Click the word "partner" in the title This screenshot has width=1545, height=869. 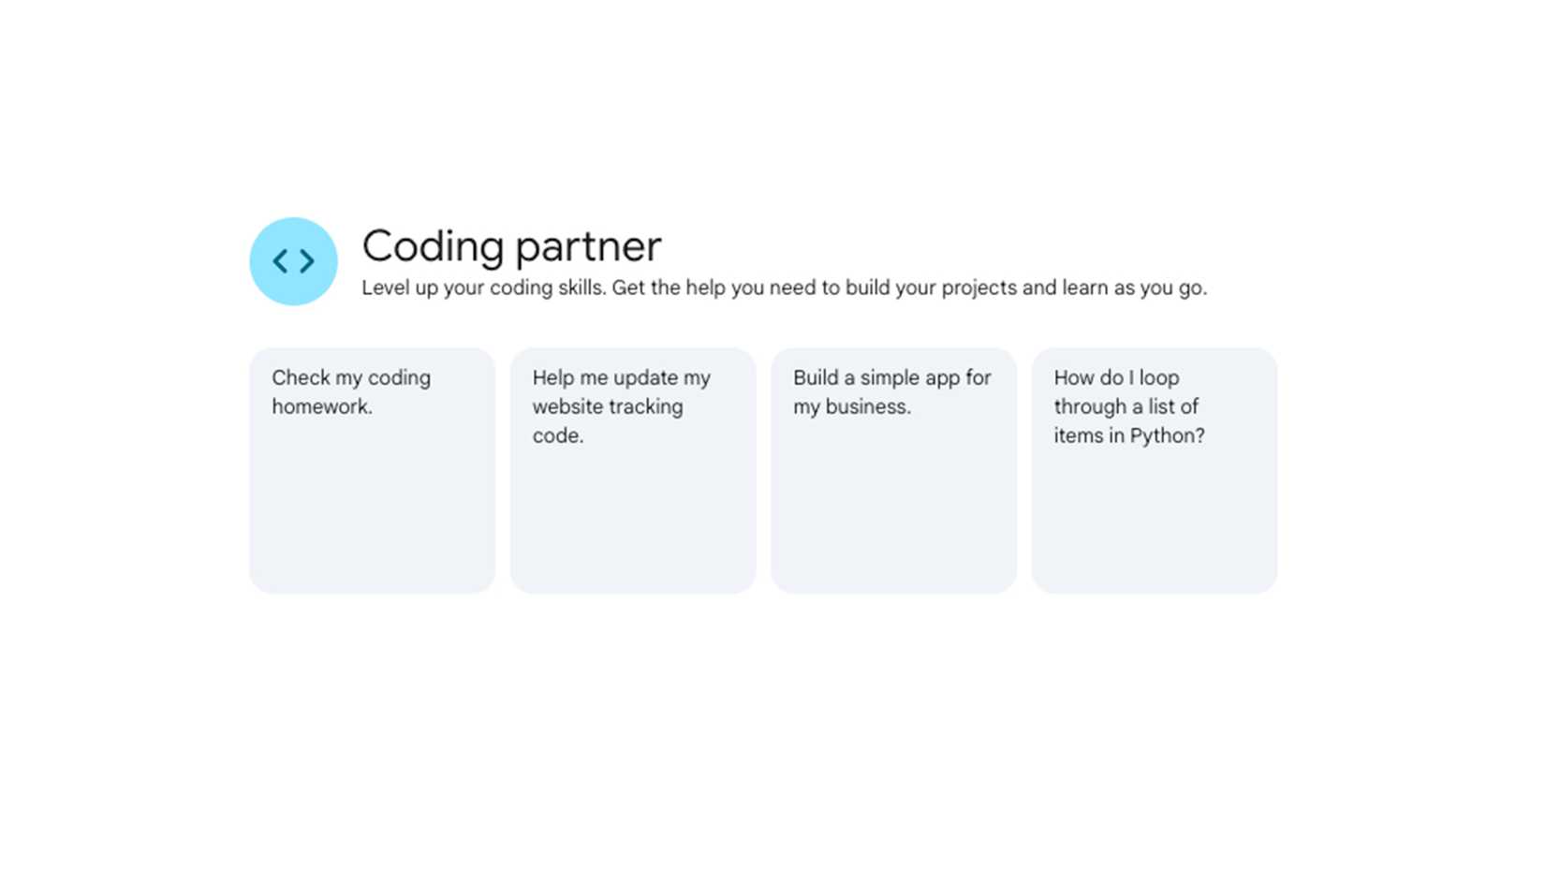pos(588,246)
